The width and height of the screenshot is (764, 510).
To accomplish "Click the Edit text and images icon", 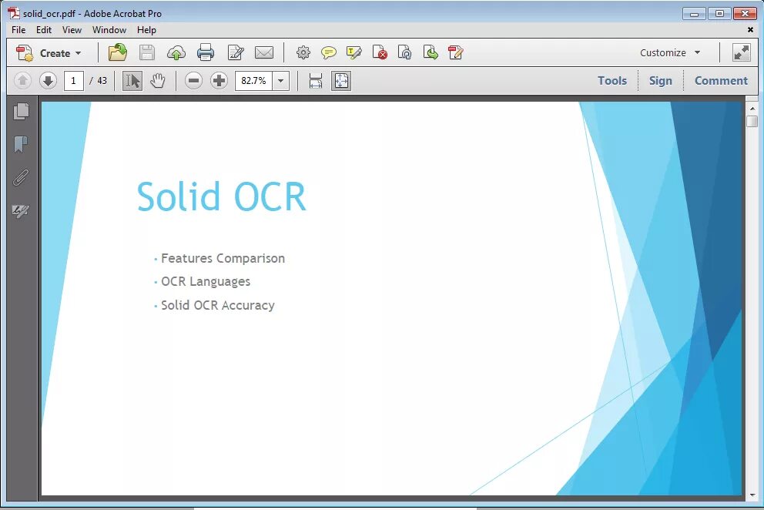I will click(236, 52).
